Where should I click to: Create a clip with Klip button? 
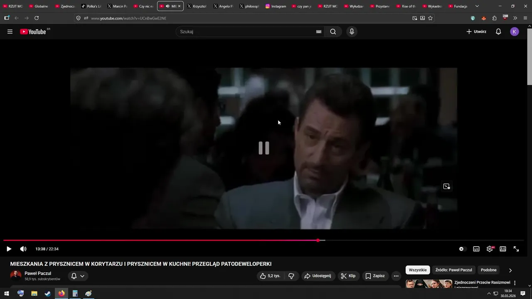348,276
